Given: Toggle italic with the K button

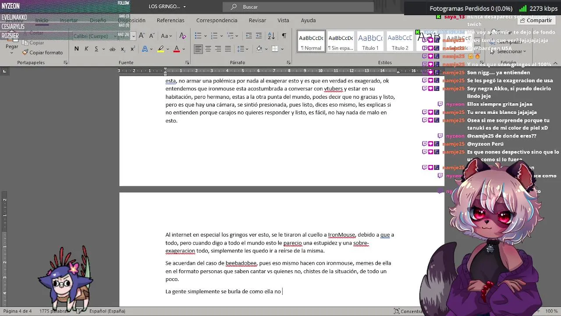Looking at the screenshot, I should [x=86, y=49].
